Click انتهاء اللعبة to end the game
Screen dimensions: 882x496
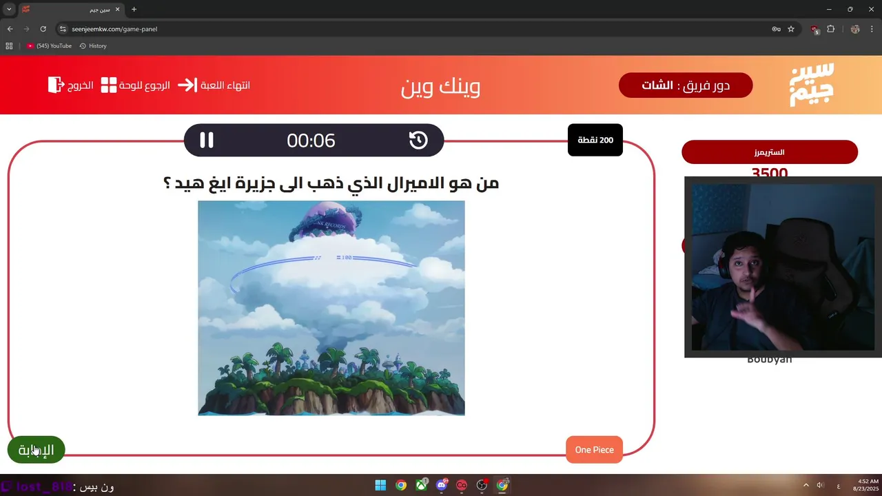click(225, 85)
